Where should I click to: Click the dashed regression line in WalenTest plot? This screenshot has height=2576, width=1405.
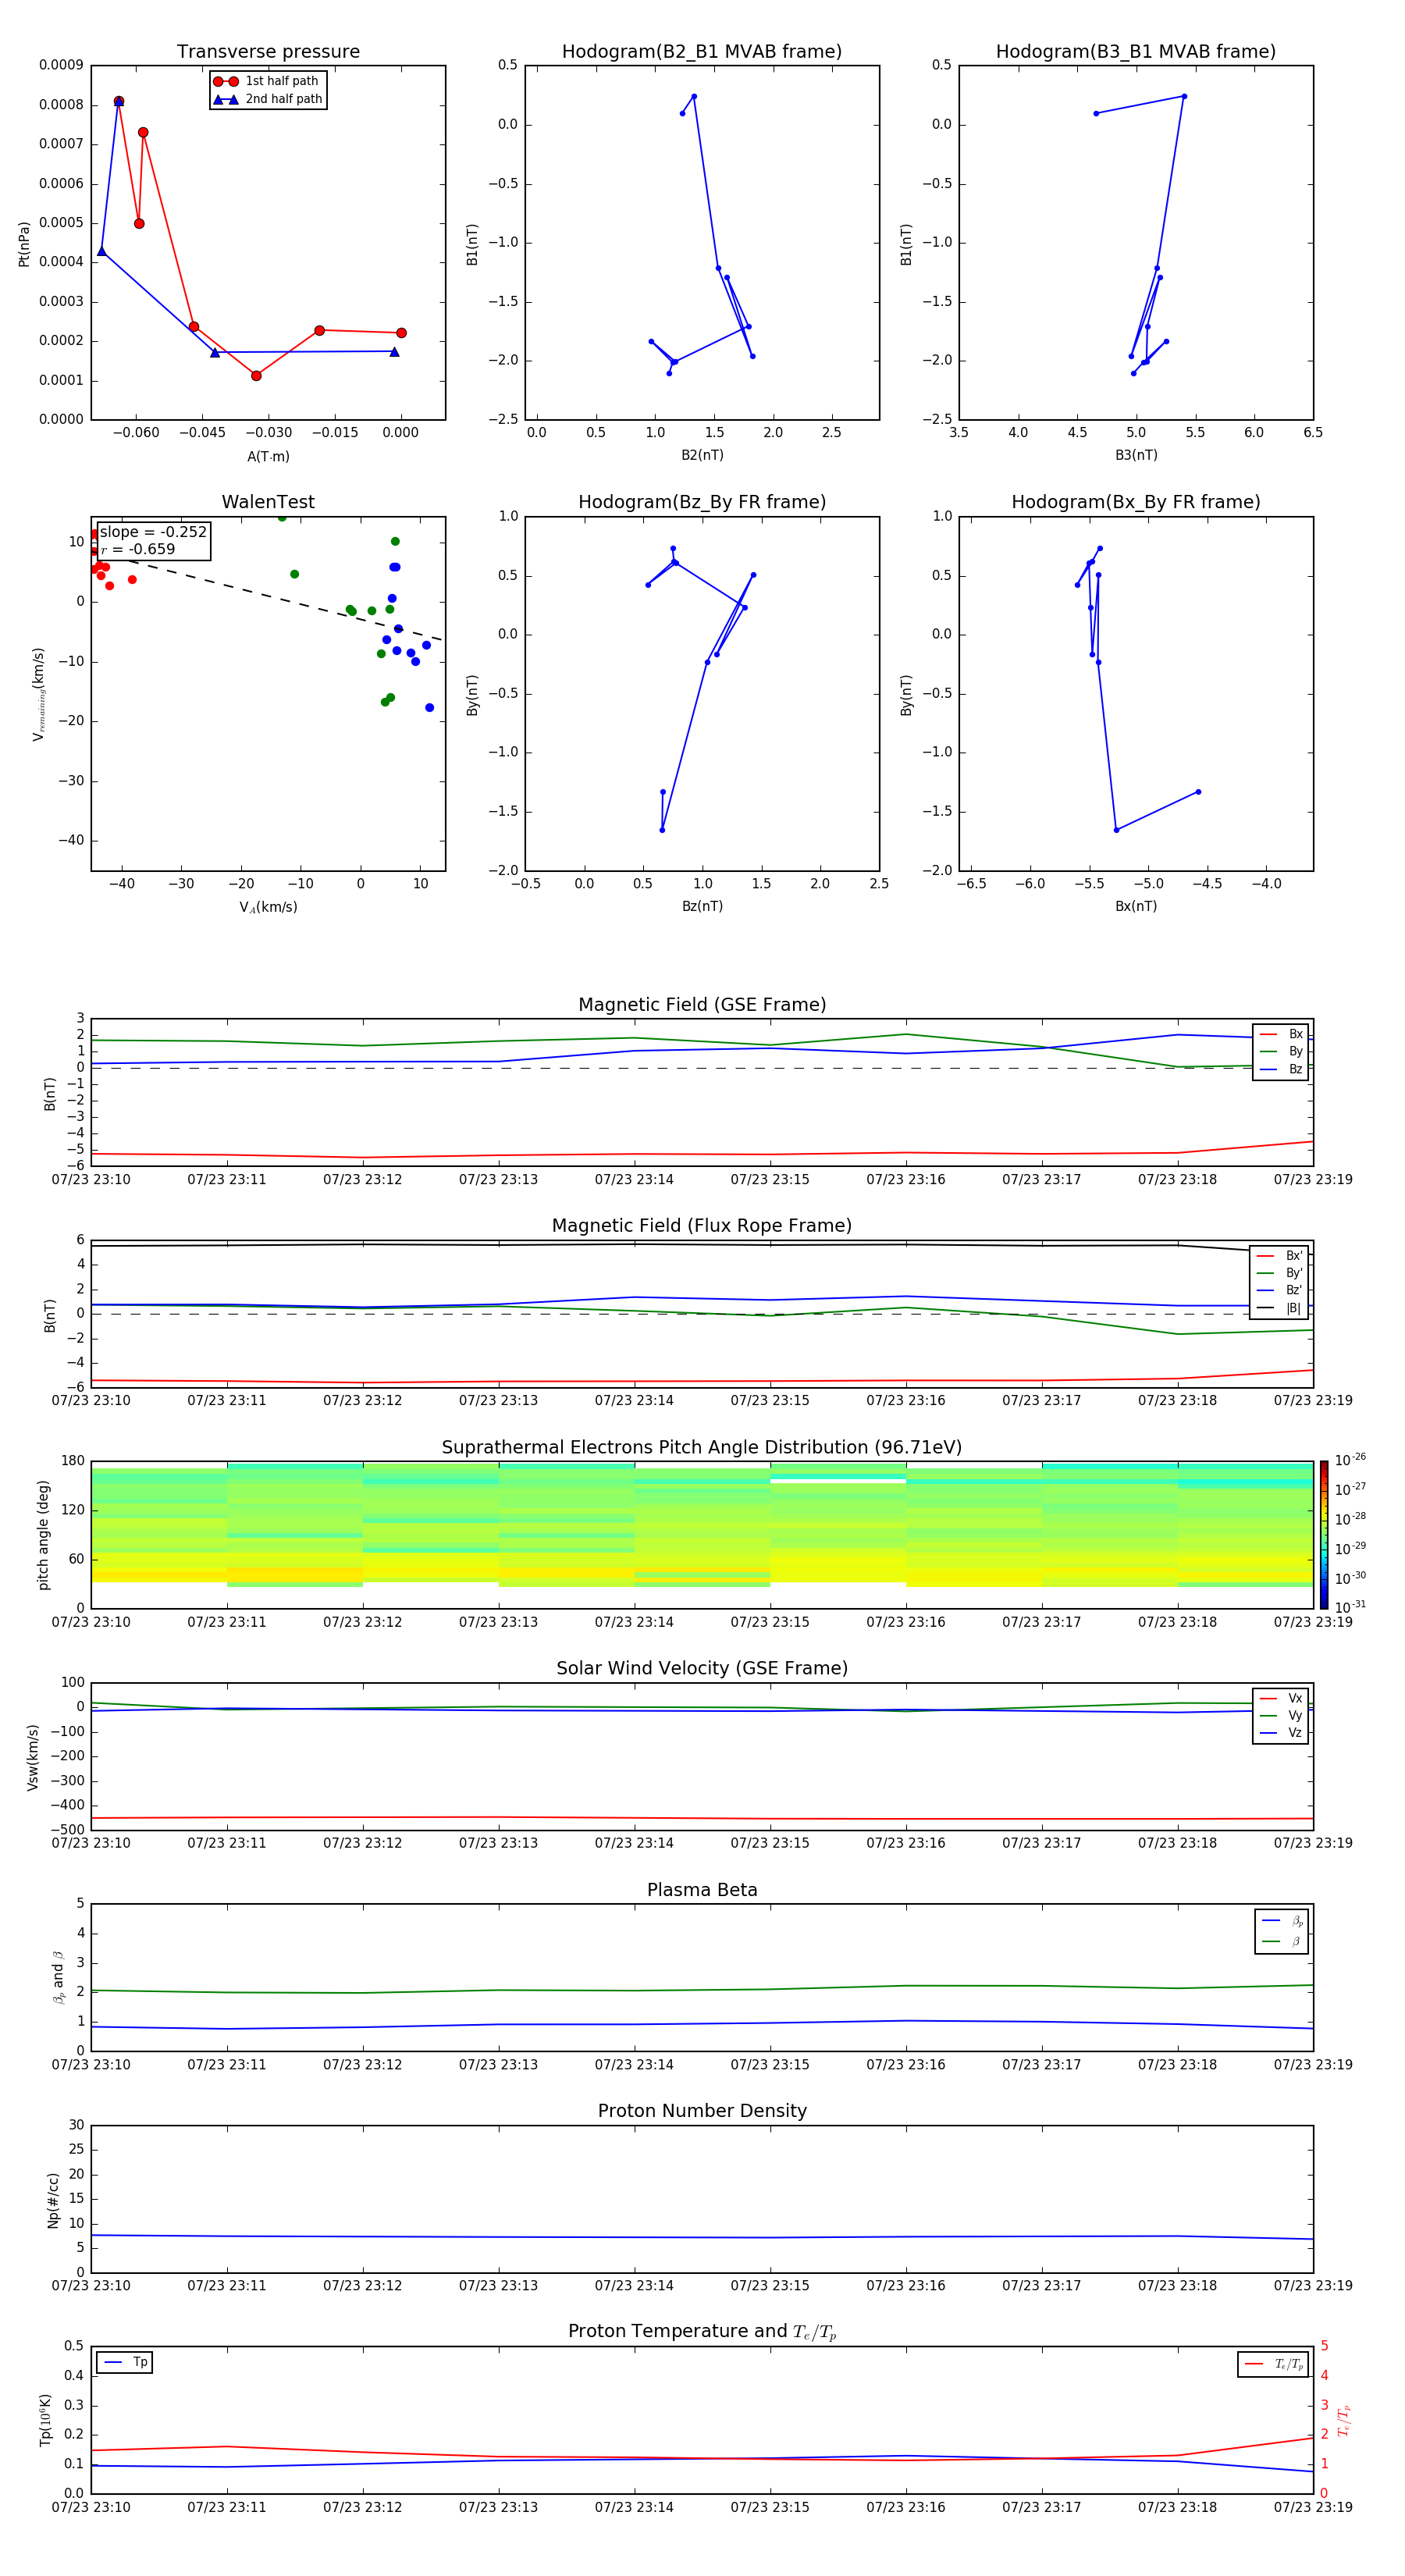(x=268, y=595)
